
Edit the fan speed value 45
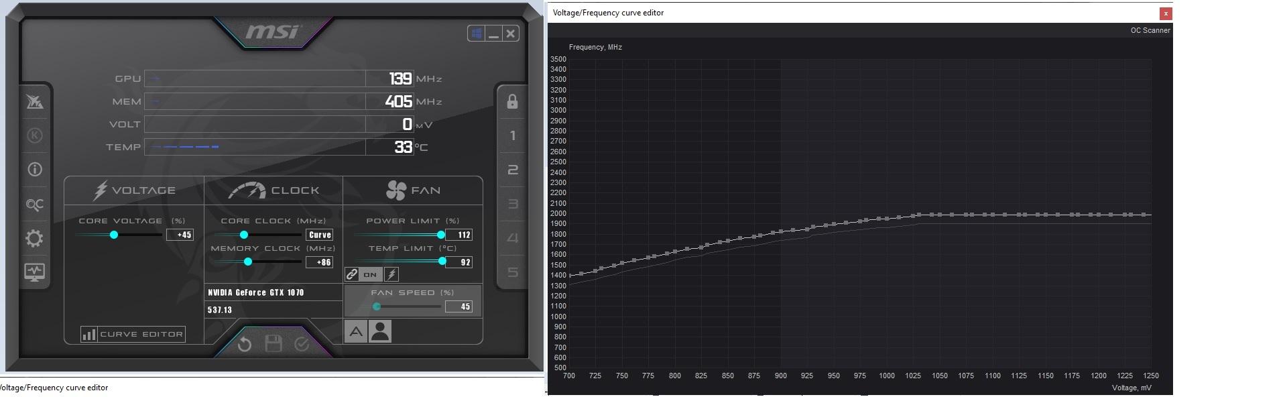coord(460,306)
